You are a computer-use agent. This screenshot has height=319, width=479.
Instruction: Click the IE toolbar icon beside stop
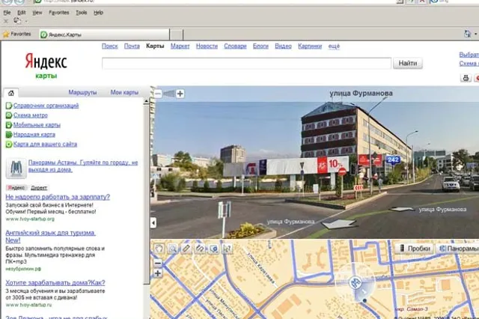[x=17, y=21]
